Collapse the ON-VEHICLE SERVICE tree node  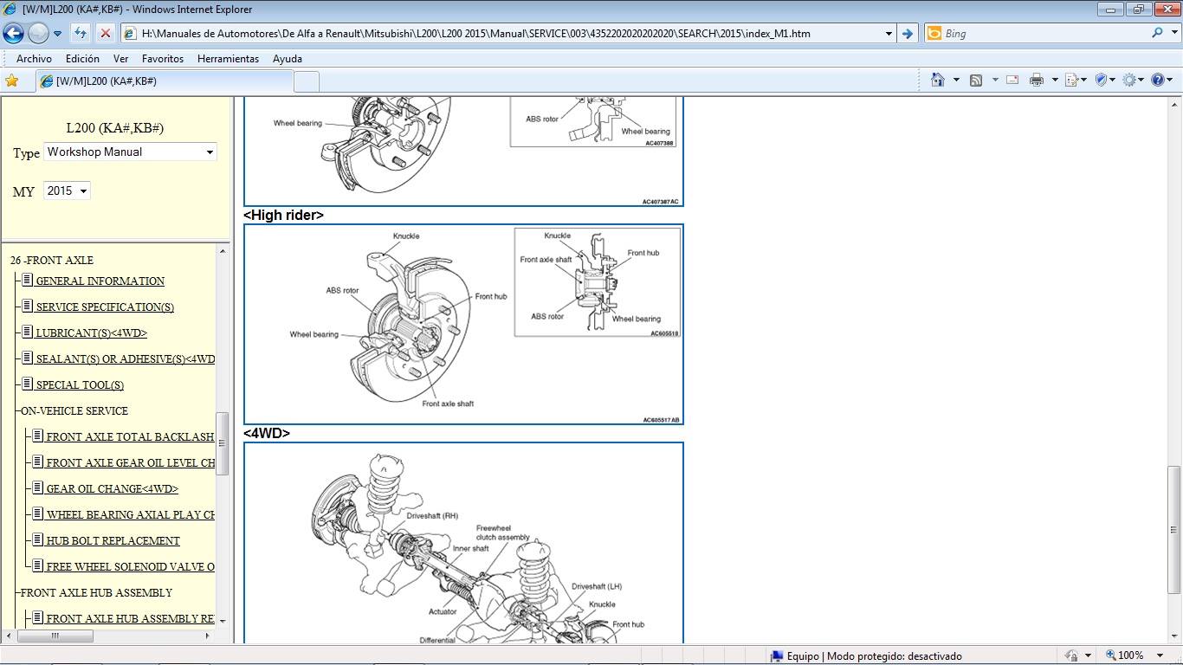[x=74, y=411]
